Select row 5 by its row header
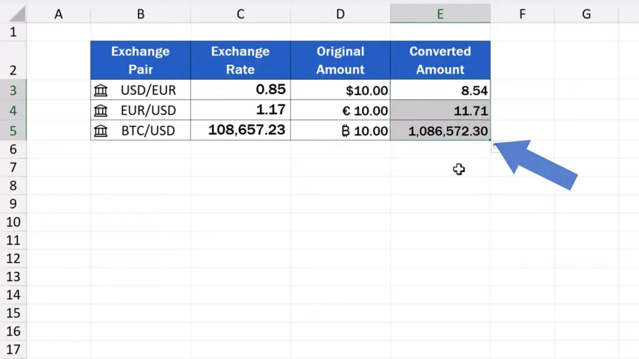639x359 pixels. click(x=14, y=131)
